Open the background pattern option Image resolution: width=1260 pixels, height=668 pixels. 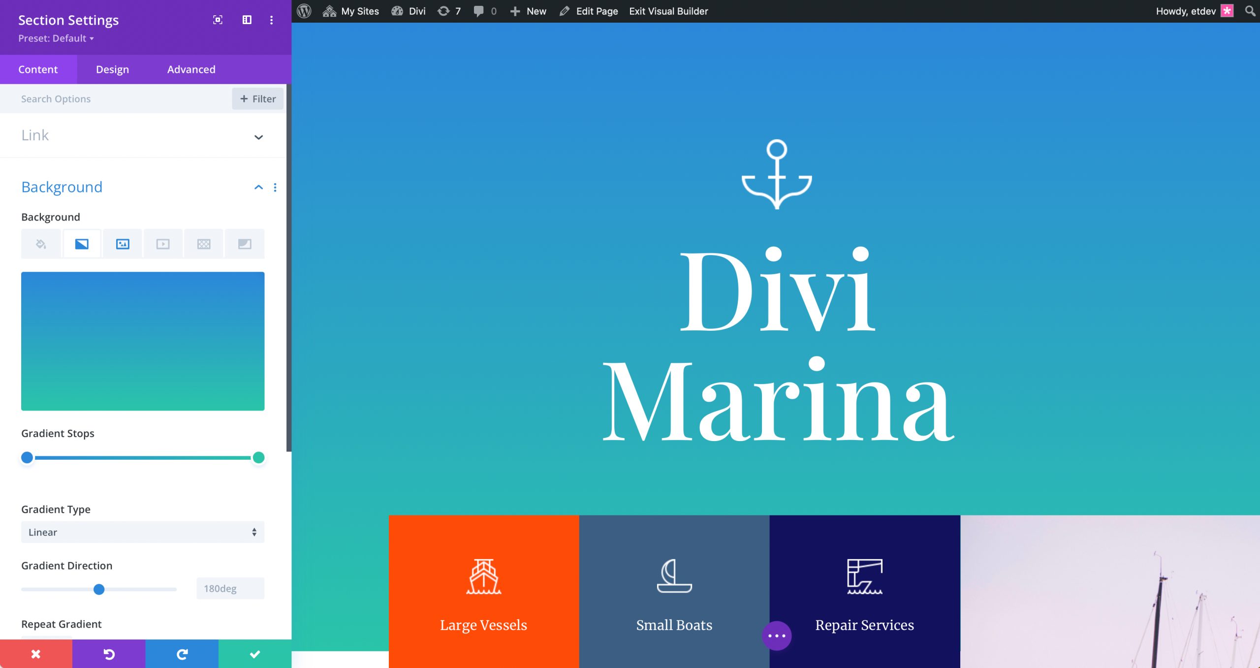[204, 243]
